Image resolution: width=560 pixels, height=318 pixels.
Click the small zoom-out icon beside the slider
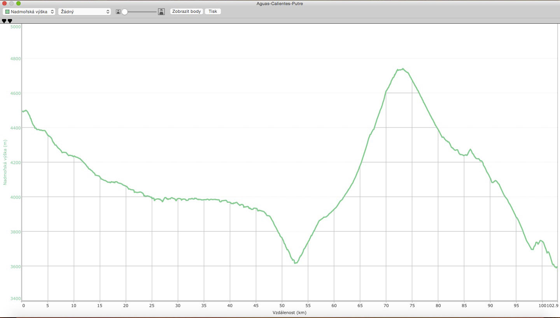[x=118, y=12]
